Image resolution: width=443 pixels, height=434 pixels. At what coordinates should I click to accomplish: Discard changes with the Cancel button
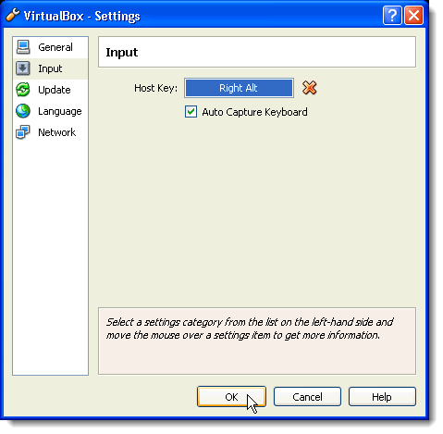307,397
